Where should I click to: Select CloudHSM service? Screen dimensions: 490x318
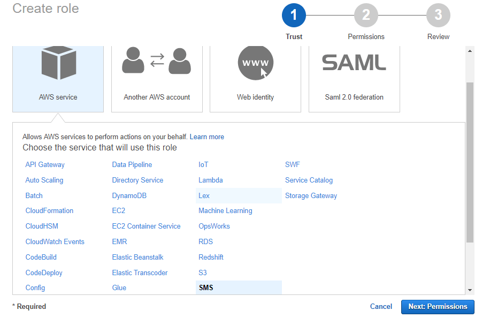pos(42,226)
